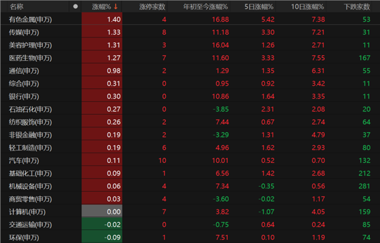
Task: Select the 医药生物(申万) row
Action: click(190, 57)
